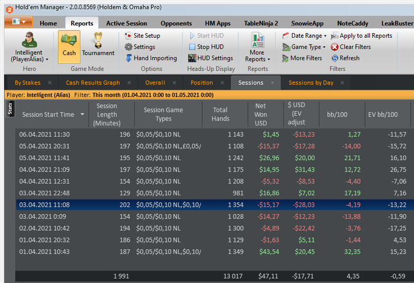Click Clear Filters red icon
Viewport: 414px width, 283px height.
pos(335,47)
